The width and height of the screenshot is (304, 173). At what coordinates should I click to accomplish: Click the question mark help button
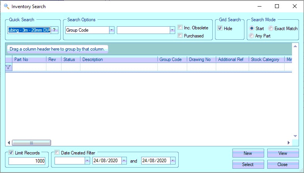pyautogui.click(x=55, y=30)
